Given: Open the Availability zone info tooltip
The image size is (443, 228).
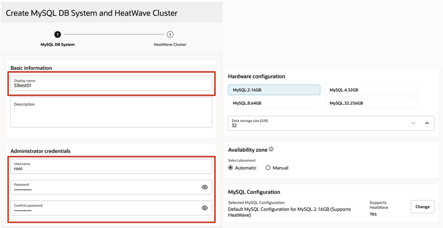Looking at the screenshot, I should 271,149.
